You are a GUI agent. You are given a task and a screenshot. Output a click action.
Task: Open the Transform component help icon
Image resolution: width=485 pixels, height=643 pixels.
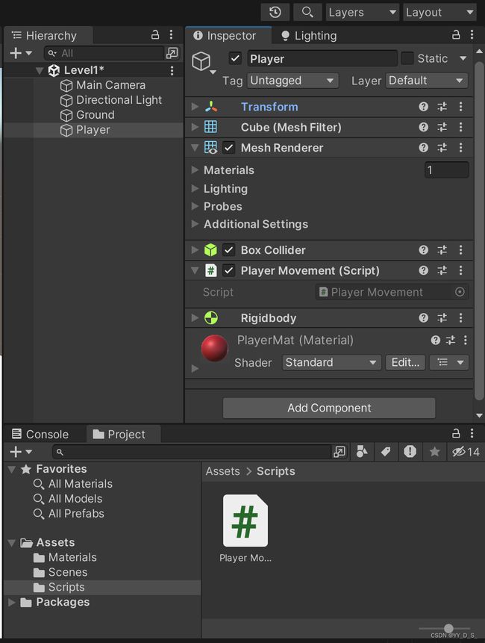pos(424,107)
